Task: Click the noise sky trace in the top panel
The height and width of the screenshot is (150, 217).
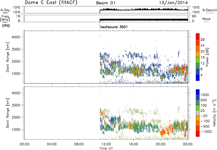Action: [144, 9]
